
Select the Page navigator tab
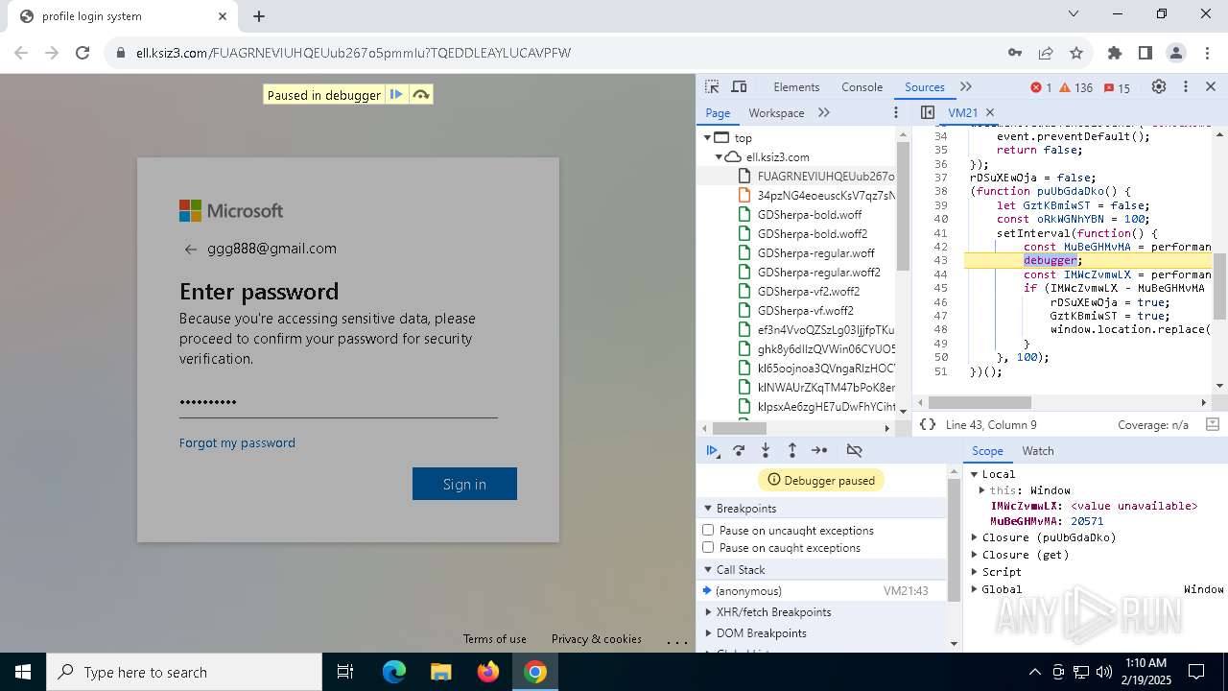click(x=718, y=113)
